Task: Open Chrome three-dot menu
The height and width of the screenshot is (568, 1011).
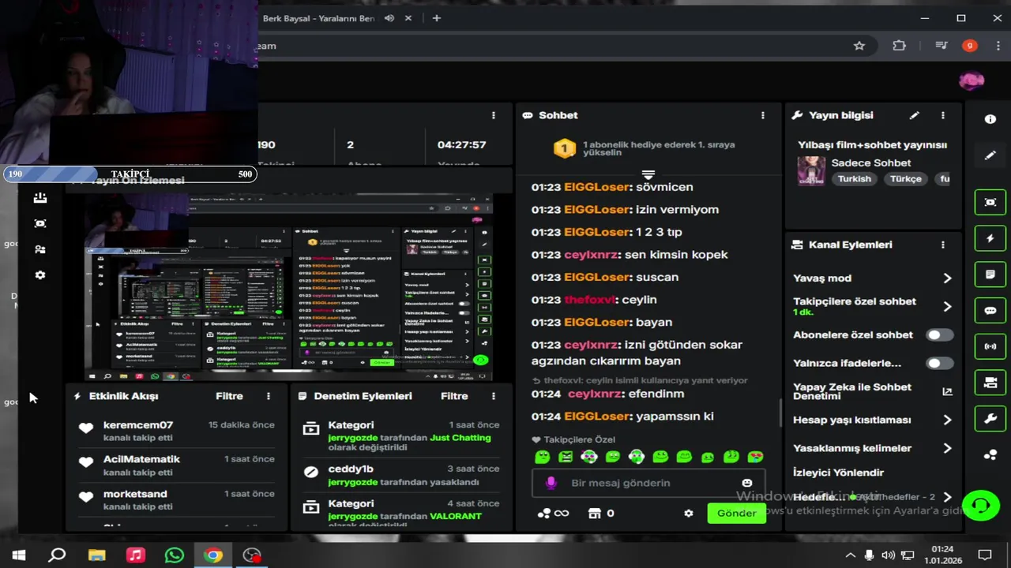Action: pos(998,46)
